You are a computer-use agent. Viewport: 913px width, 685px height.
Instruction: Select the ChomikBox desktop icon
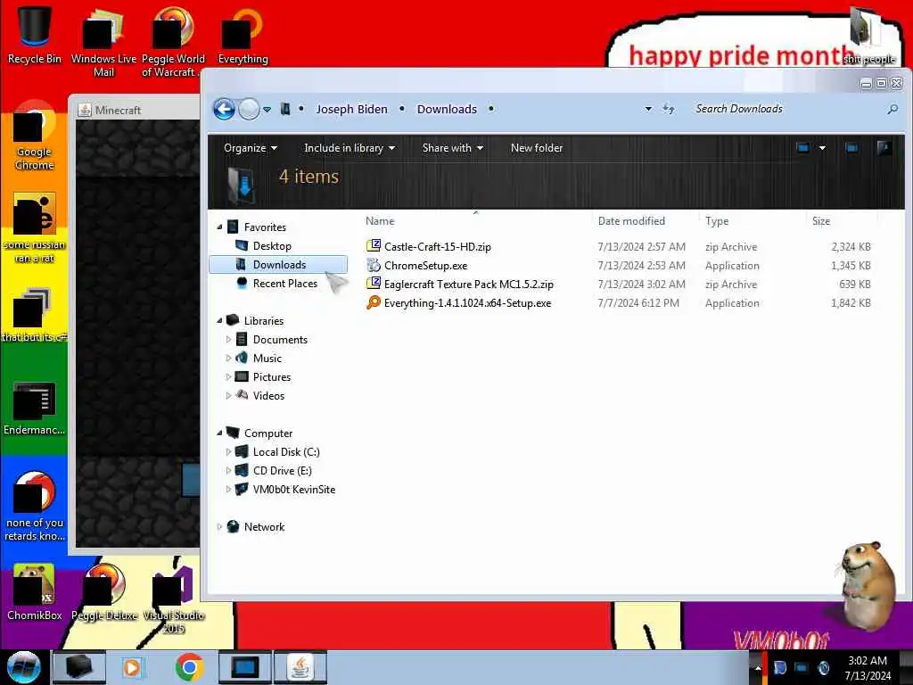click(x=35, y=593)
